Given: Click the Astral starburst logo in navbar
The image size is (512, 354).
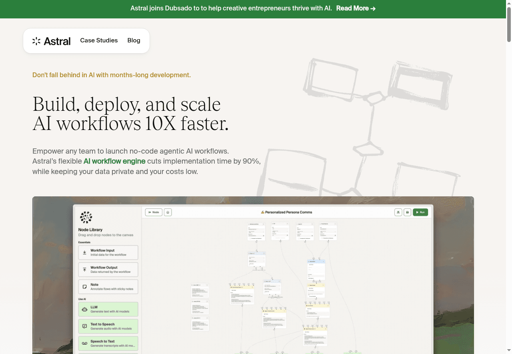Looking at the screenshot, I should (36, 41).
